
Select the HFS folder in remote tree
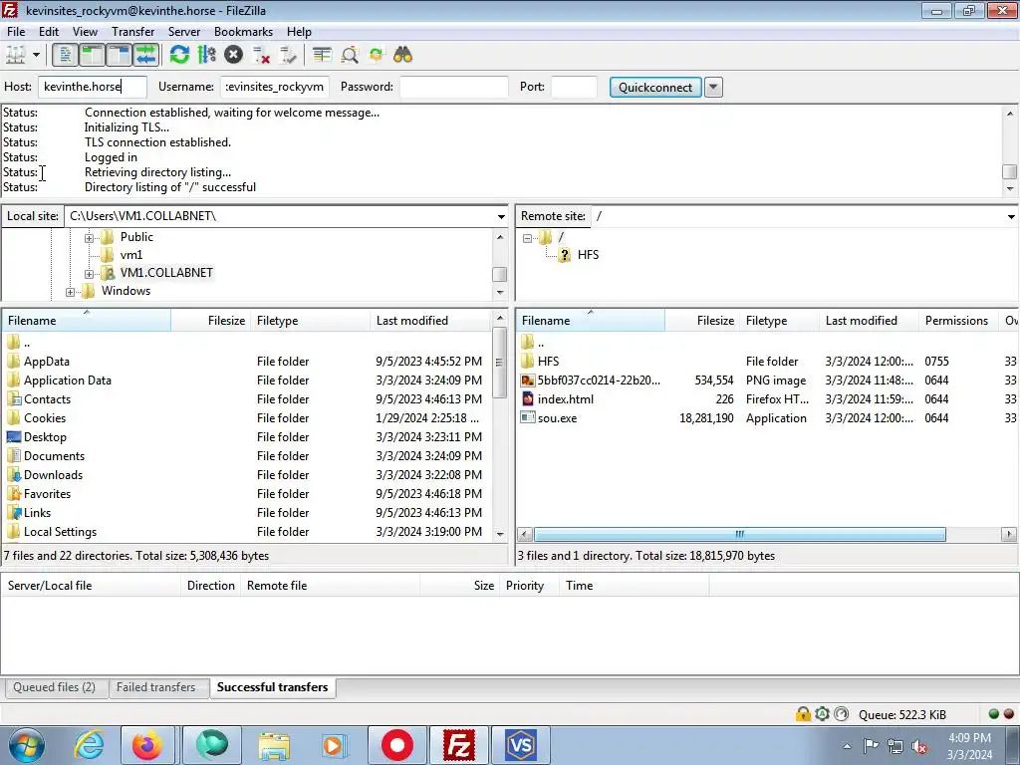[x=588, y=255]
